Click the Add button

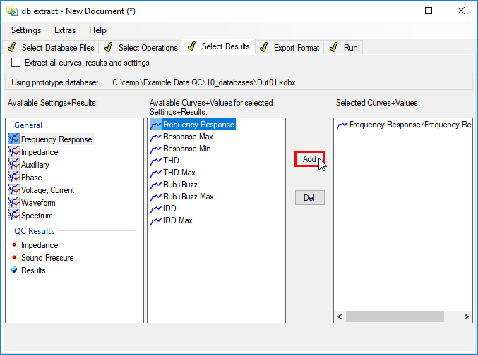point(310,158)
